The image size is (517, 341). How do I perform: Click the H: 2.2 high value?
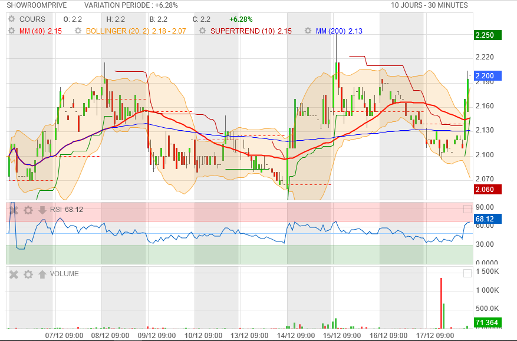coord(116,19)
